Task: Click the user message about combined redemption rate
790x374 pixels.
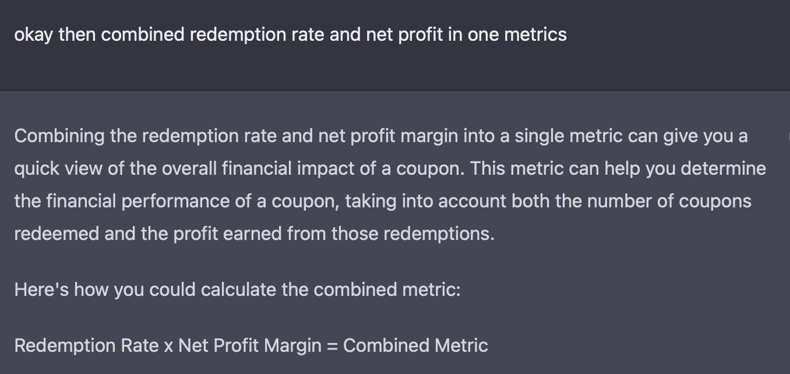Action: [x=290, y=34]
